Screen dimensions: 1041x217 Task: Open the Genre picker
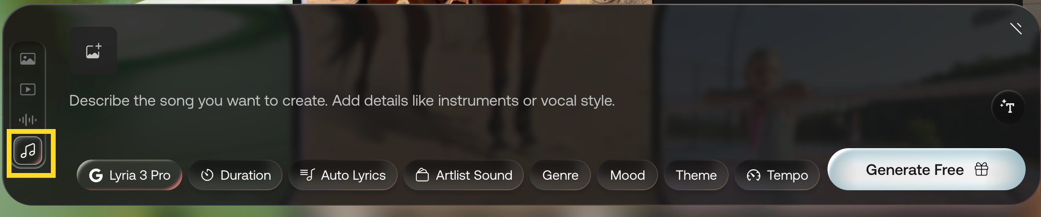coord(560,175)
